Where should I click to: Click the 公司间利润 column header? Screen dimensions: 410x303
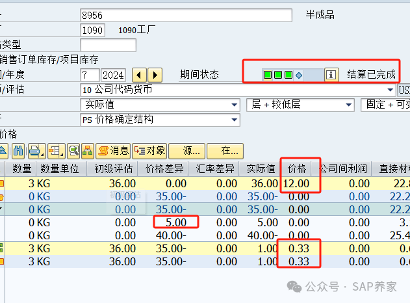343,169
